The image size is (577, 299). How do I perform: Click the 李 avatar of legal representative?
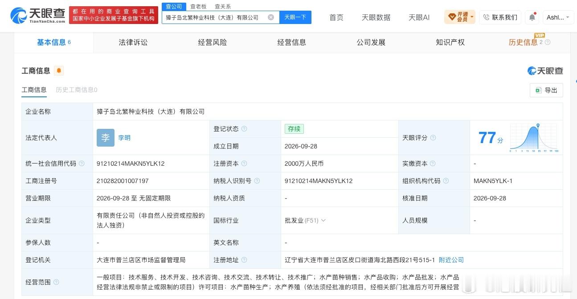pyautogui.click(x=106, y=138)
